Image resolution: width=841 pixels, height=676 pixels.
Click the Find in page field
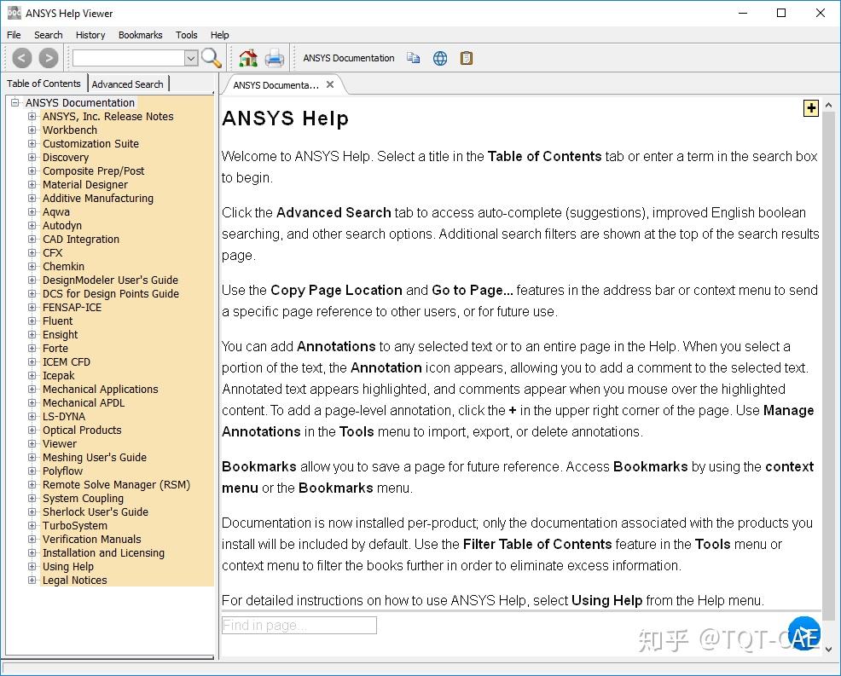pyautogui.click(x=299, y=625)
